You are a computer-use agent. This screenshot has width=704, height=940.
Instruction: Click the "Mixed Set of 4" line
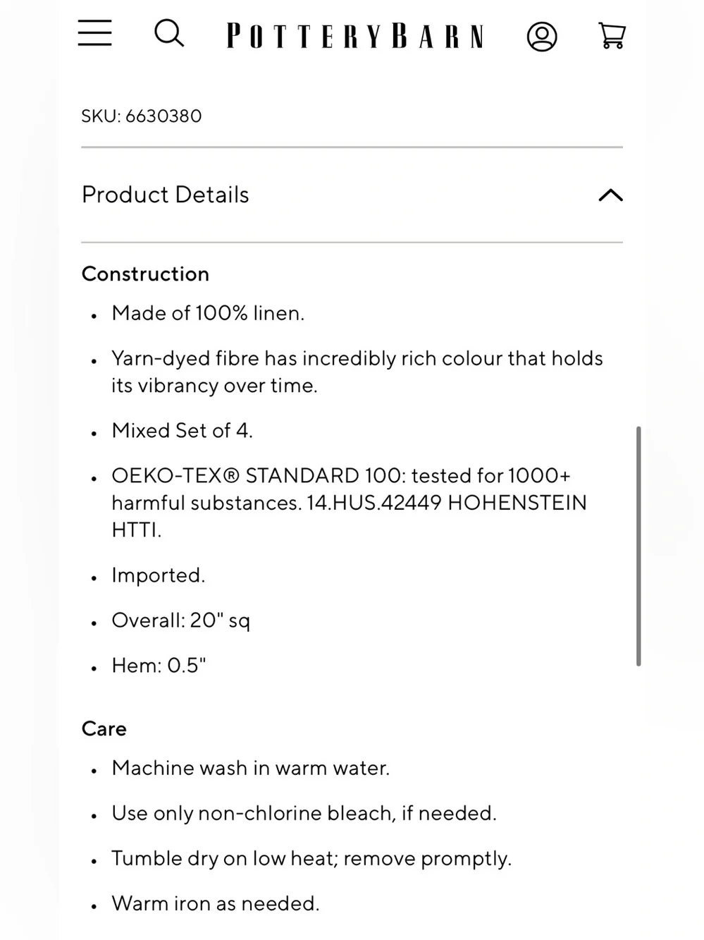[182, 431]
